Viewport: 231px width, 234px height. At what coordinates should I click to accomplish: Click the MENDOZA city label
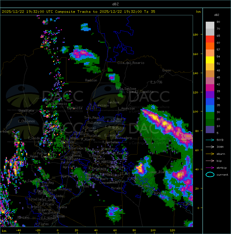(67, 142)
